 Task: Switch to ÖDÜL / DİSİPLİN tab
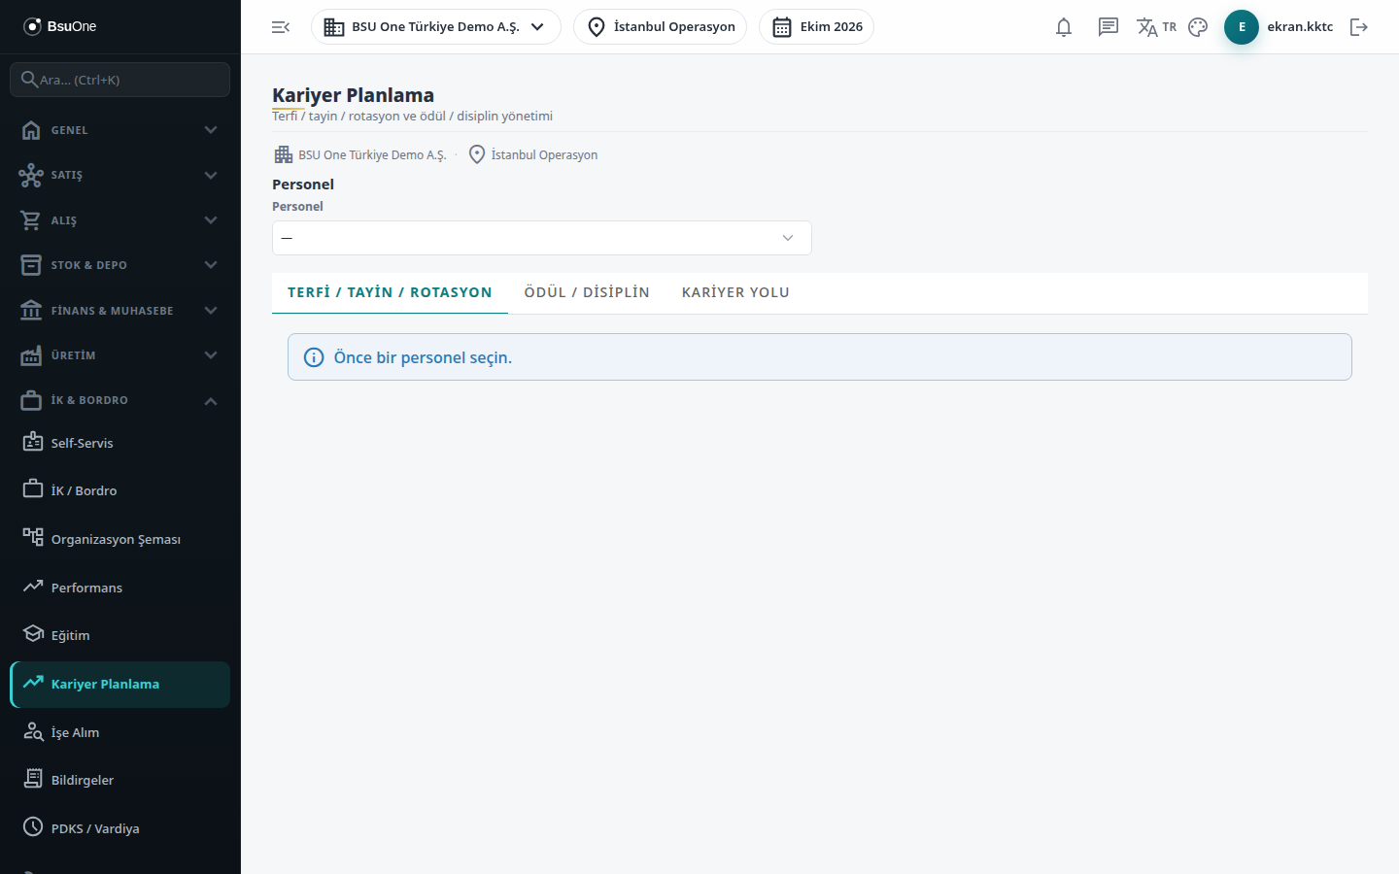click(587, 292)
